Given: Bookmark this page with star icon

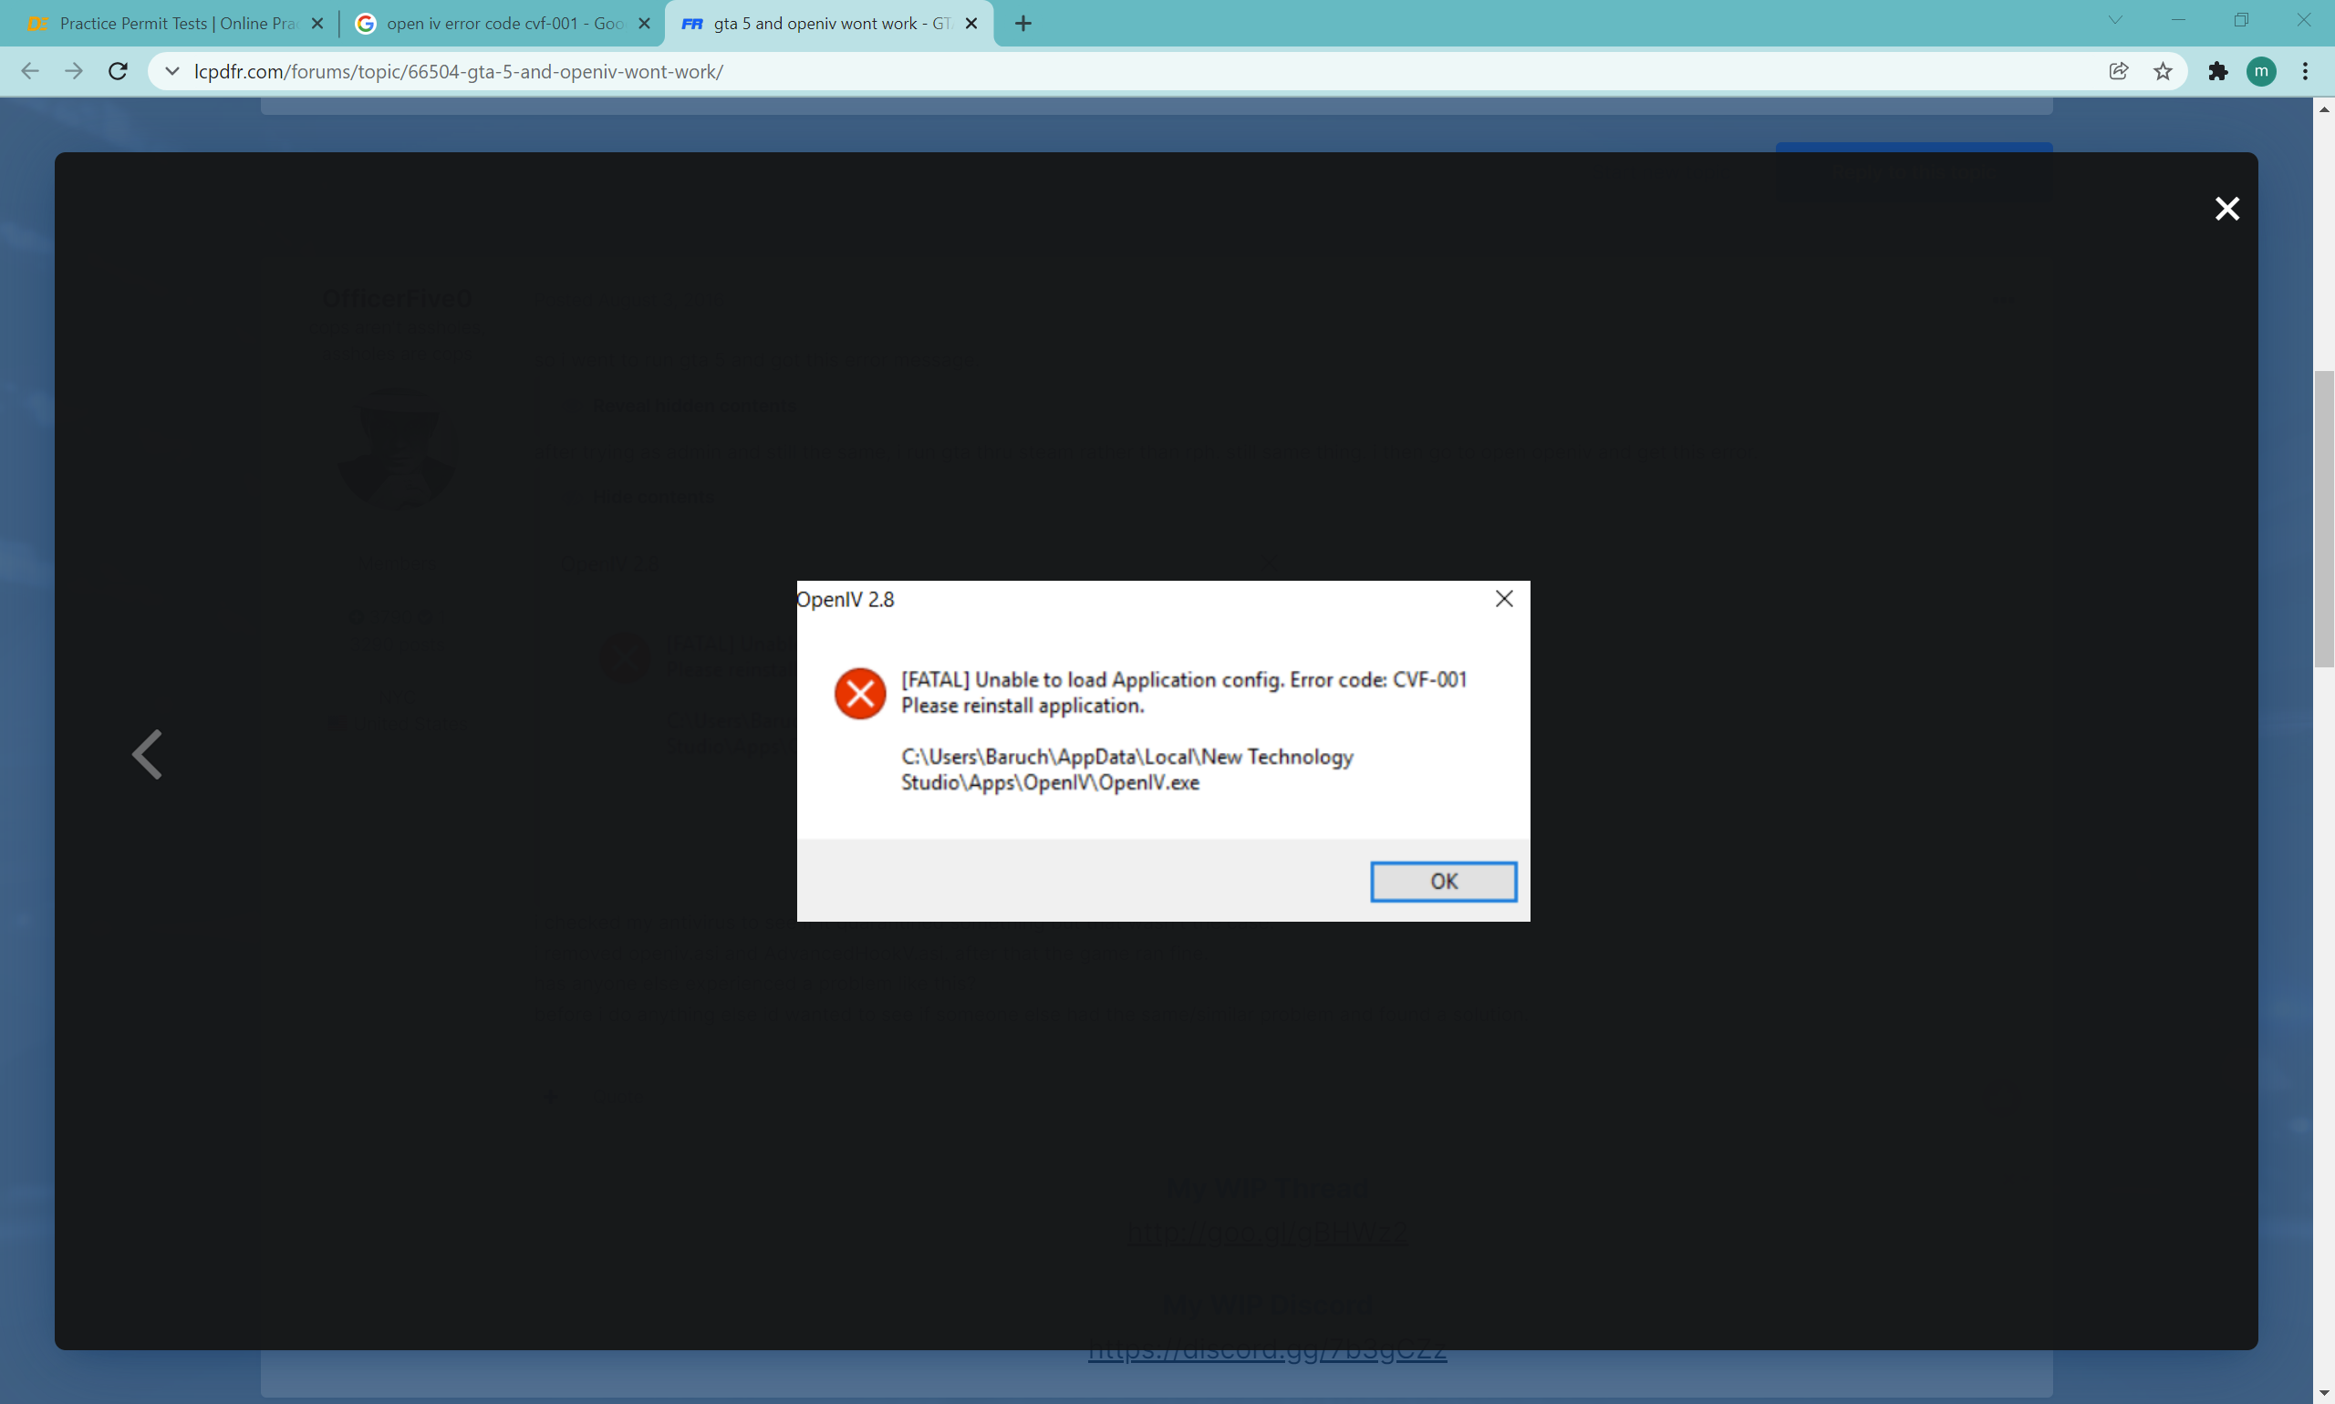Looking at the screenshot, I should [x=2163, y=72].
